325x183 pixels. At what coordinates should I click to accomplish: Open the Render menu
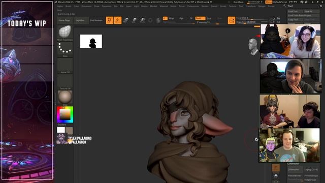[x=205, y=6]
